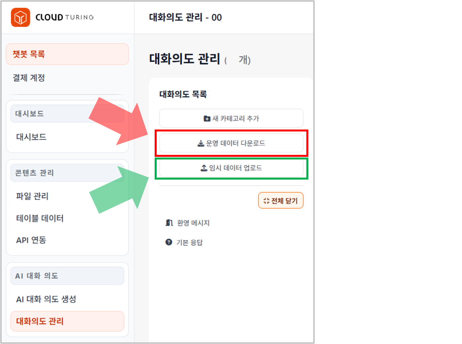Viewport: 462px width, 344px height.
Task: Click the door icon beside 환영 메시지
Action: click(169, 223)
